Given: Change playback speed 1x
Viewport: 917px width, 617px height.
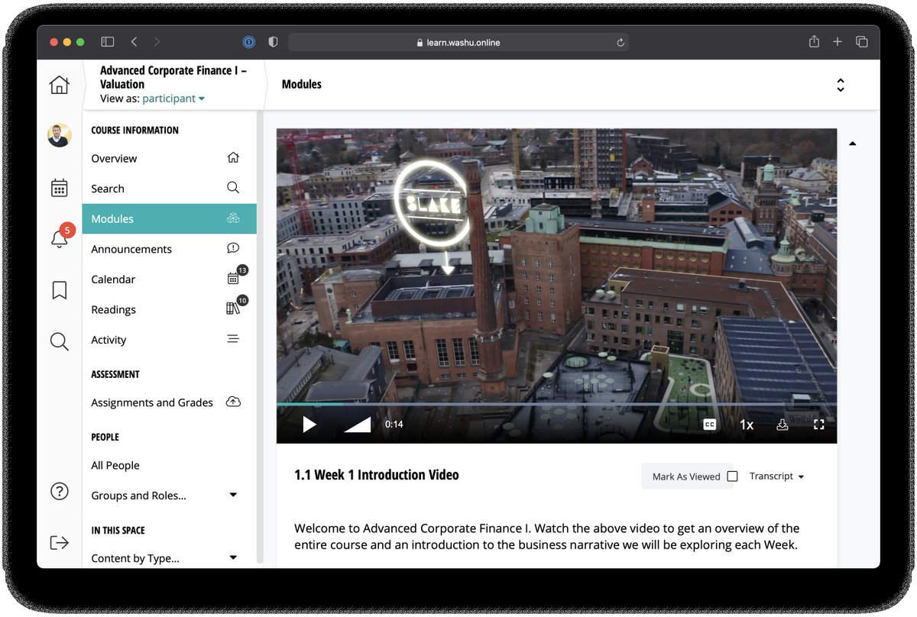Looking at the screenshot, I should click(x=747, y=425).
